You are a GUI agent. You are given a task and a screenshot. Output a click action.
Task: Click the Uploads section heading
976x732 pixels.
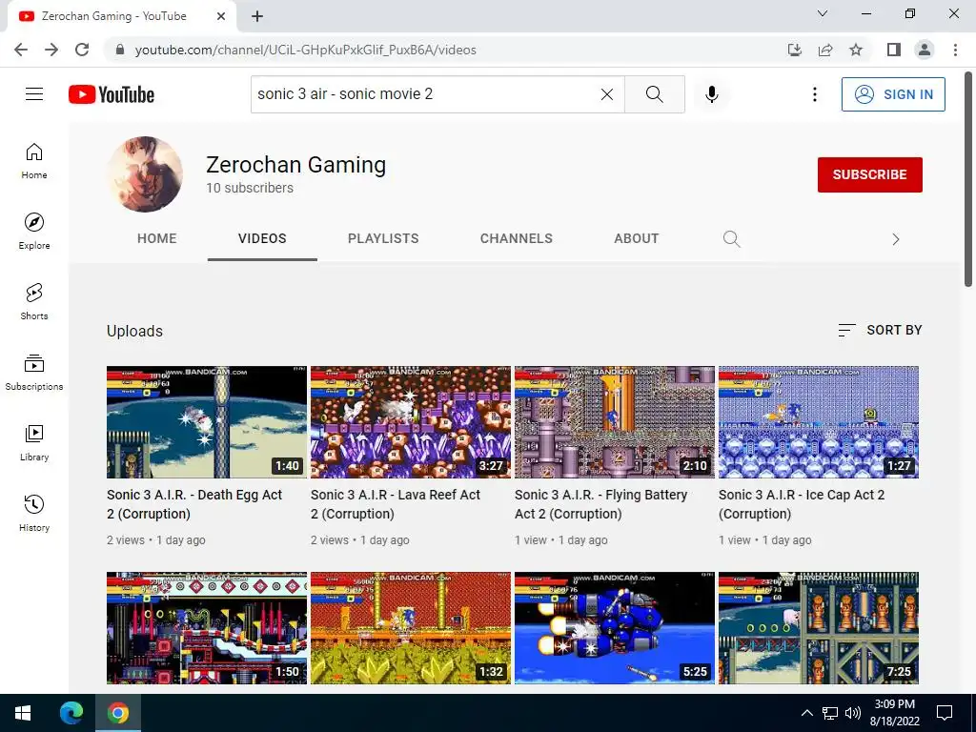(x=134, y=331)
